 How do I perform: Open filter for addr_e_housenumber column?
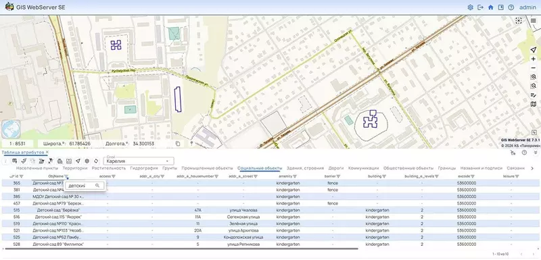click(x=216, y=176)
